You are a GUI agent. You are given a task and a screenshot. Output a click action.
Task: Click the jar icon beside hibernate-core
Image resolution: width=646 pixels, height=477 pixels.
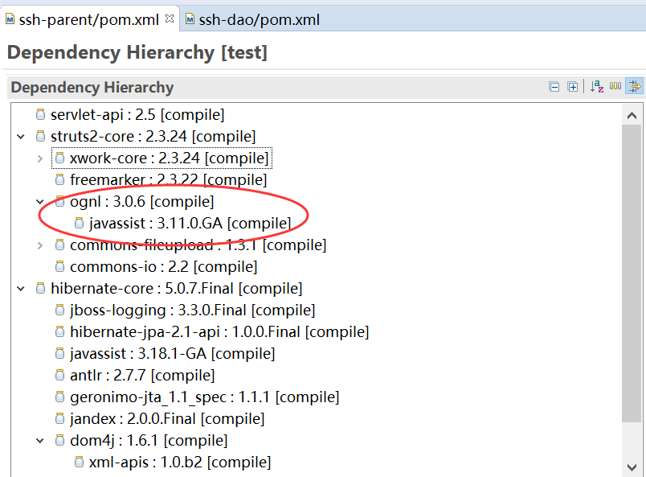[40, 289]
